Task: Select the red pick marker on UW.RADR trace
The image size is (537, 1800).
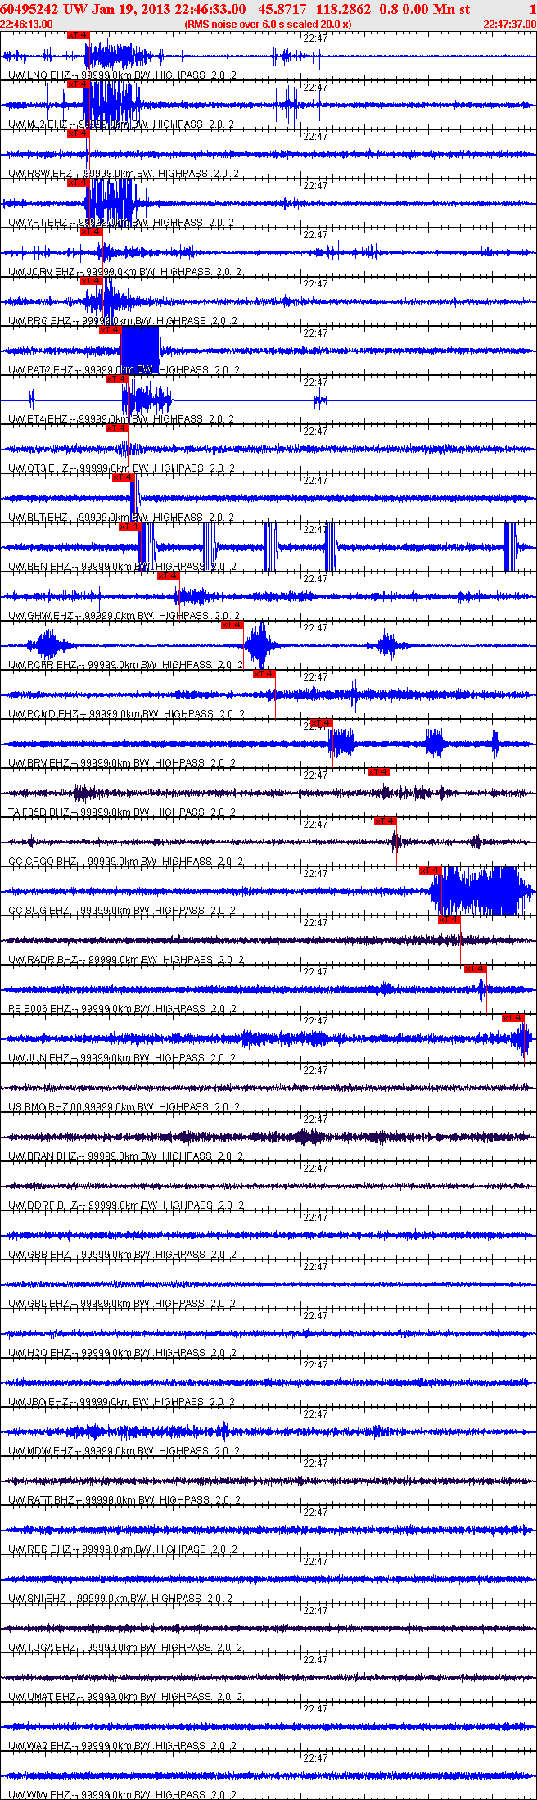Action: [449, 920]
